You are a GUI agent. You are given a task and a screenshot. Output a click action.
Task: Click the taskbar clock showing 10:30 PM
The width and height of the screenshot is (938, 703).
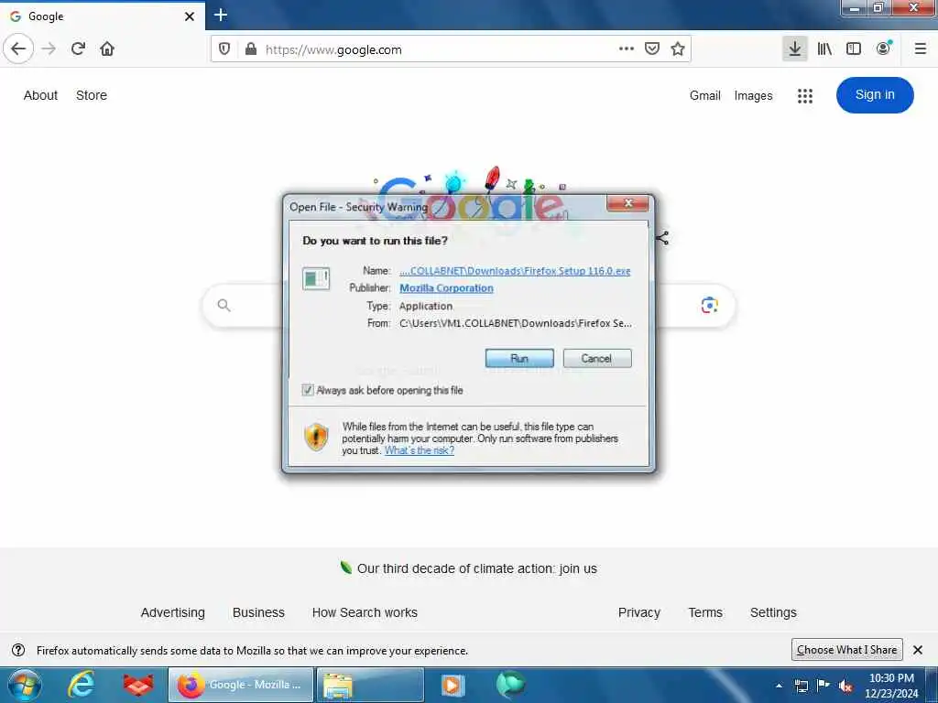(x=891, y=686)
